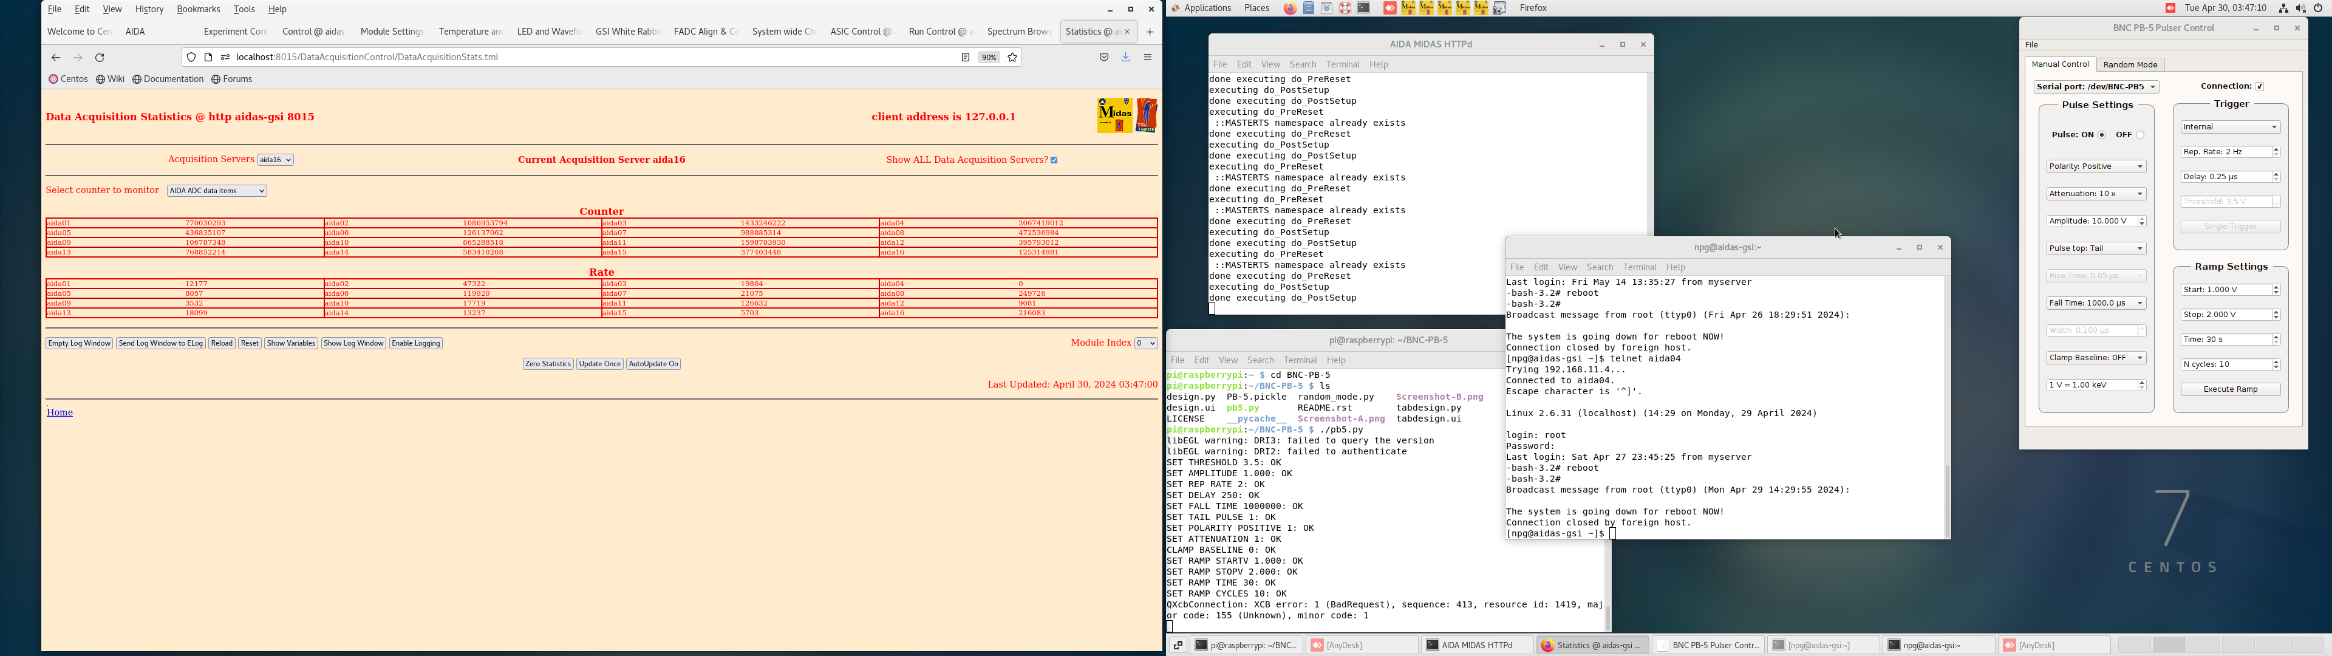
Task: Open Pocket save icon in Firefox toolbar
Action: [x=1103, y=58]
